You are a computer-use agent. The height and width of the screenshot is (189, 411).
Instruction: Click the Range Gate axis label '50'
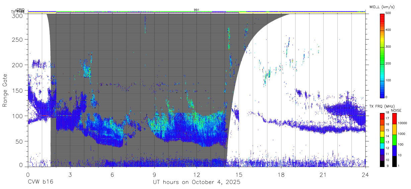(x=19, y=141)
